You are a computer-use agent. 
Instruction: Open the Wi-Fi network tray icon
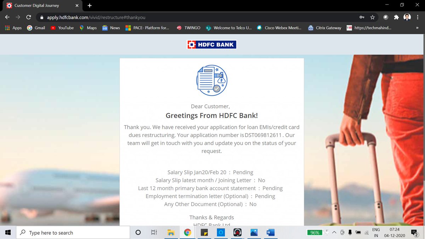(x=367, y=233)
